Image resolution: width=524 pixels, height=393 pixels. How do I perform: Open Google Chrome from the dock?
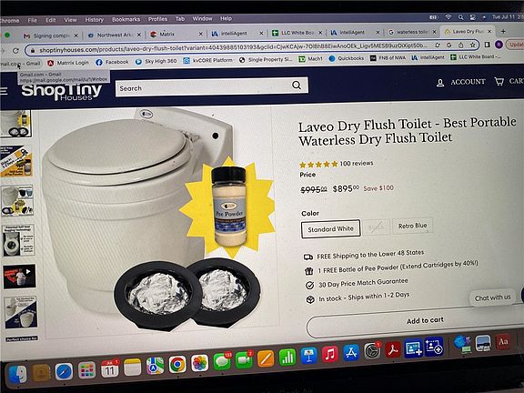tap(177, 364)
